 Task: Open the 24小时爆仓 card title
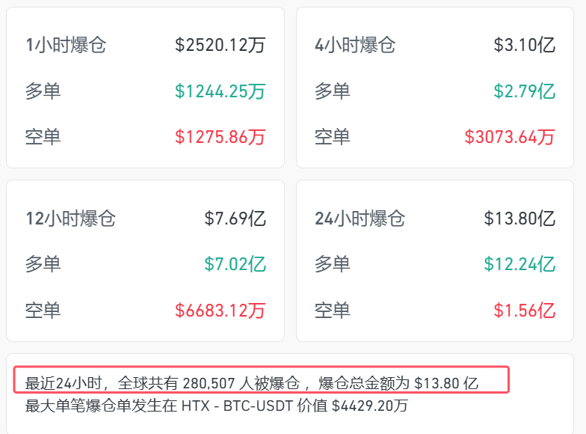pyautogui.click(x=360, y=218)
